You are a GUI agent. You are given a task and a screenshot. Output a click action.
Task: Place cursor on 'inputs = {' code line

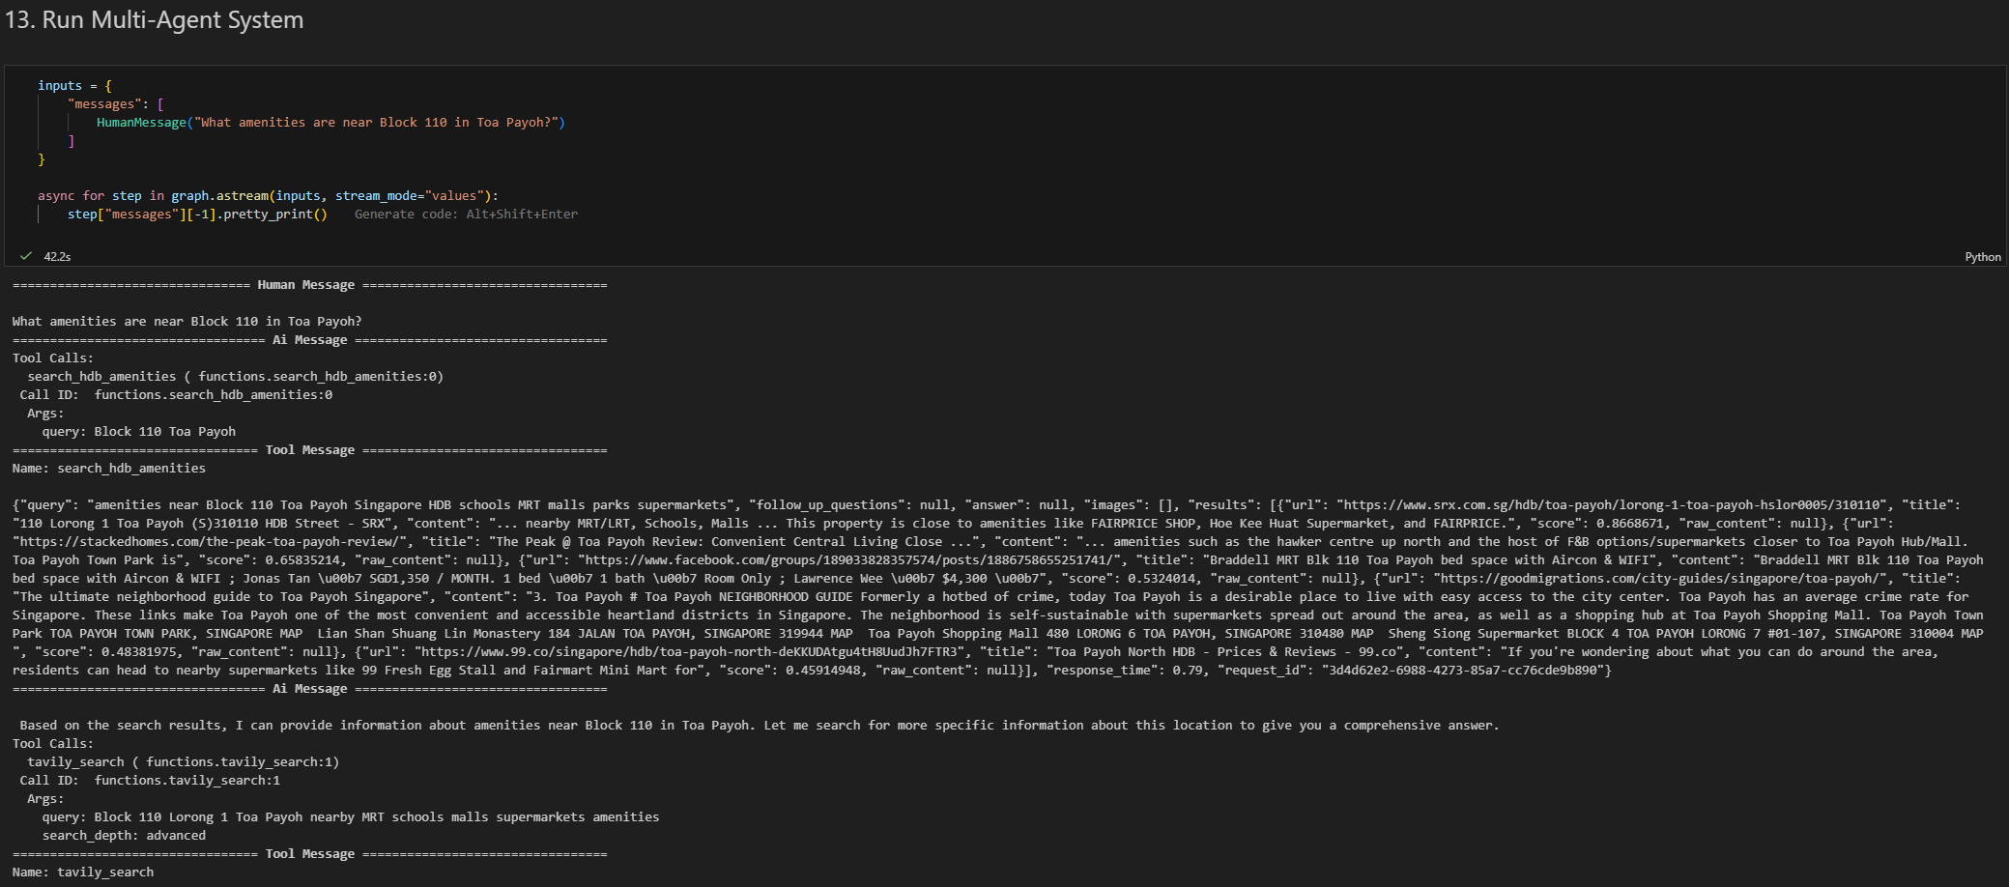coord(74,86)
